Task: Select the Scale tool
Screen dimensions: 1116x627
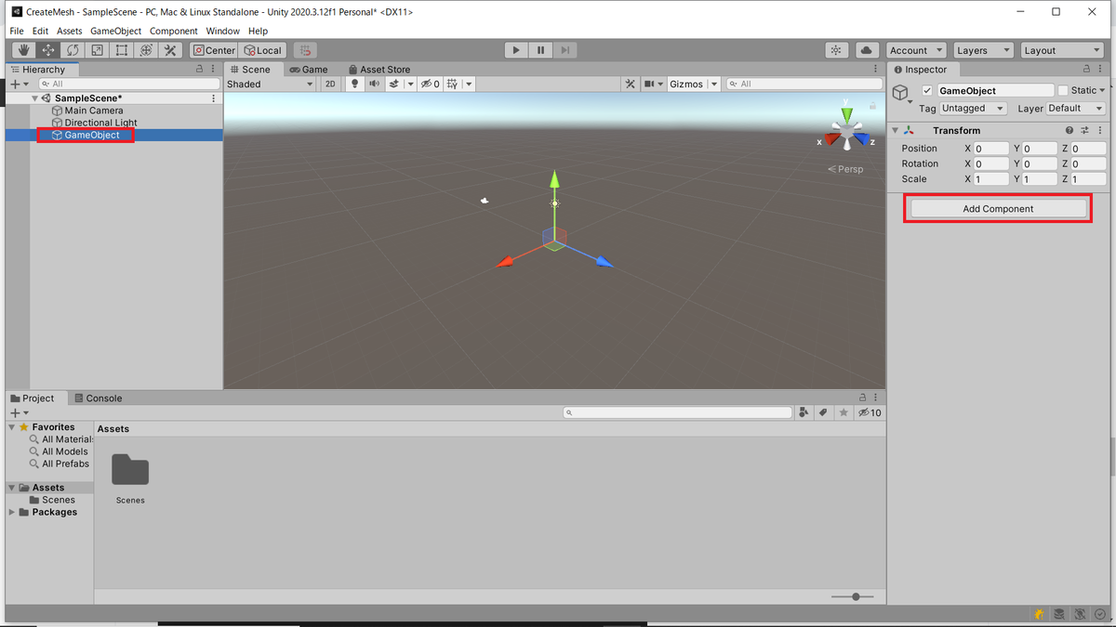Action: coord(97,50)
